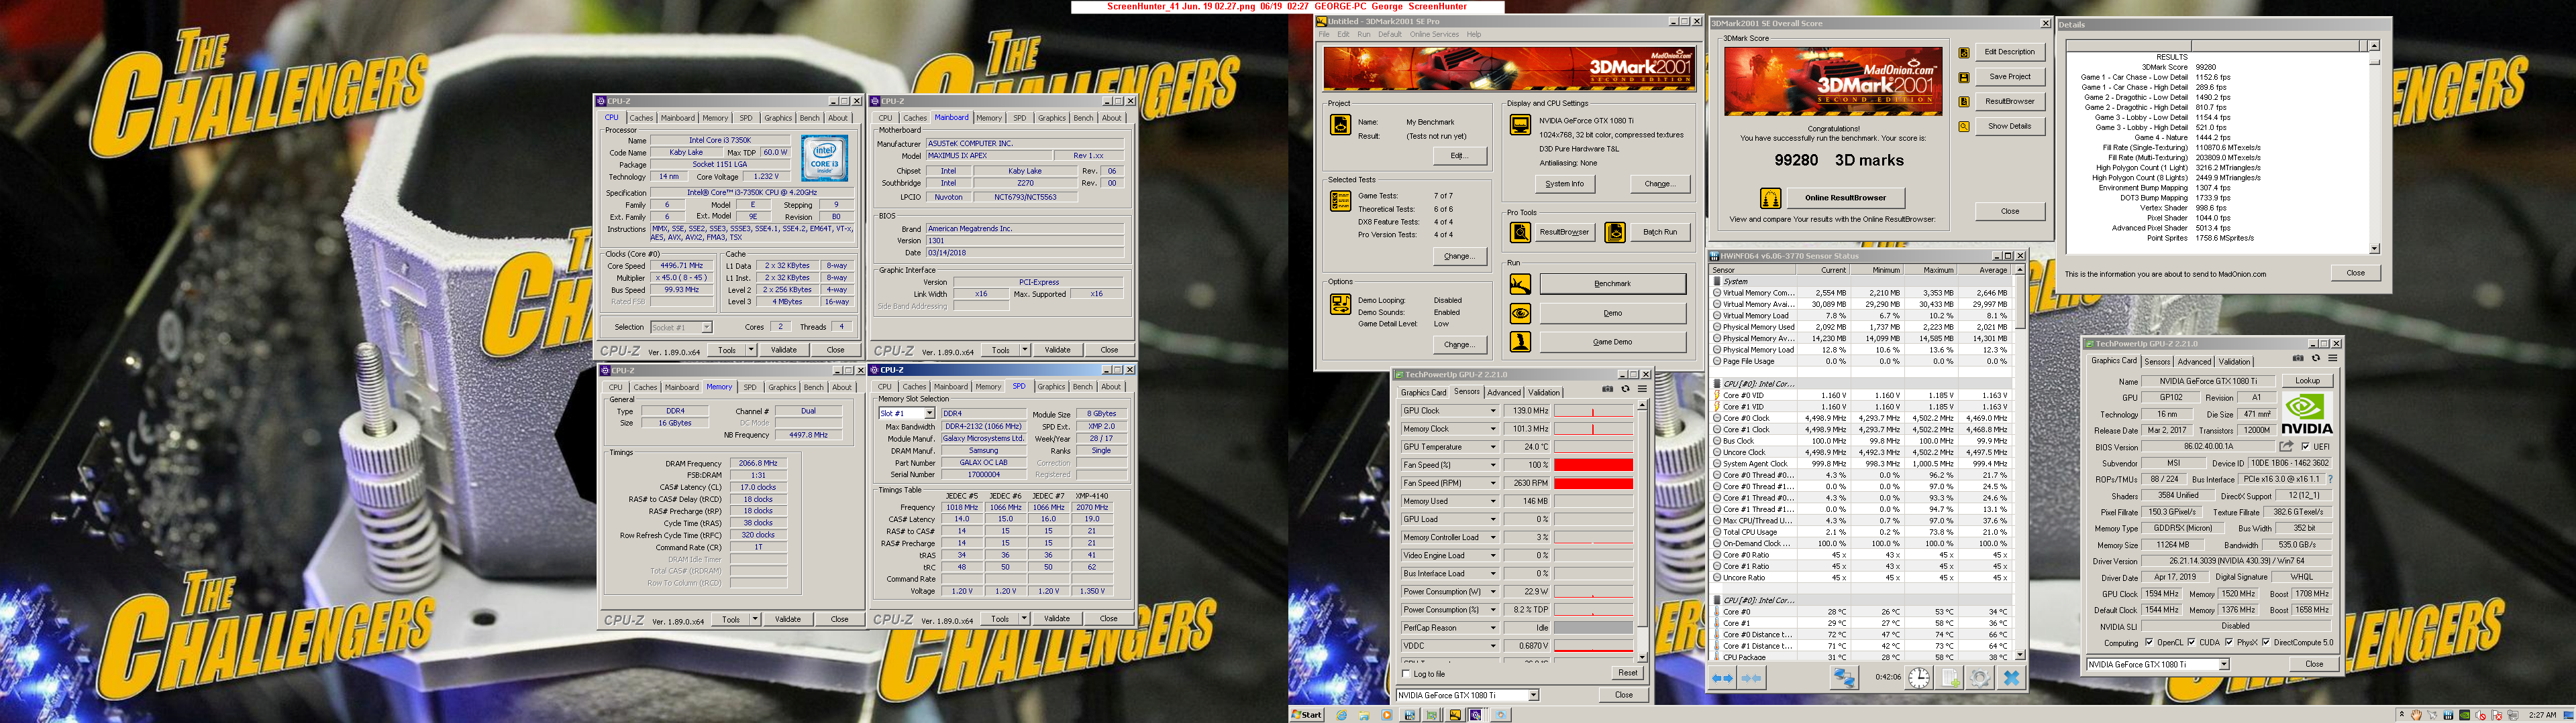Click the BIOS share icon in GPU-Z Graphics Card

(x=2286, y=446)
